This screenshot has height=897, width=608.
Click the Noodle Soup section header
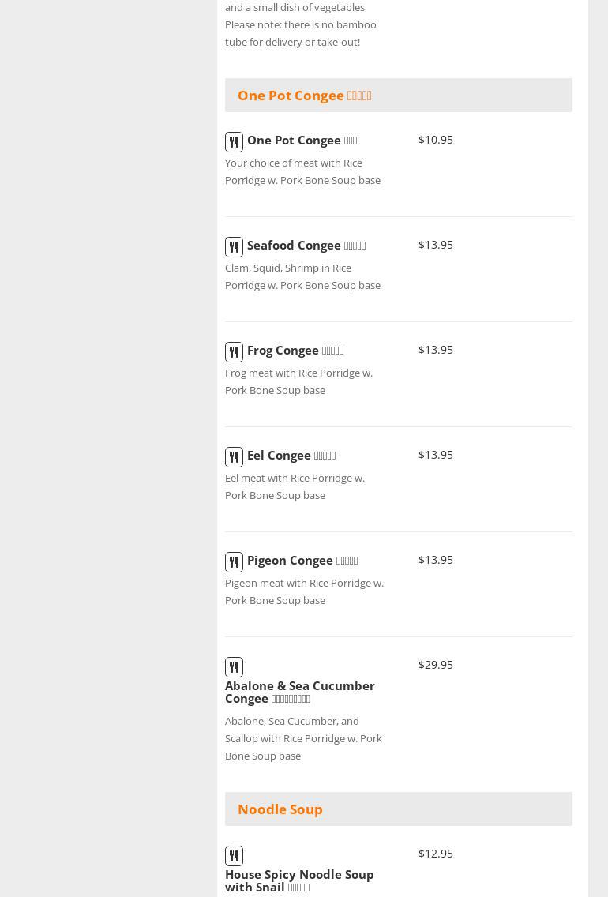click(280, 809)
